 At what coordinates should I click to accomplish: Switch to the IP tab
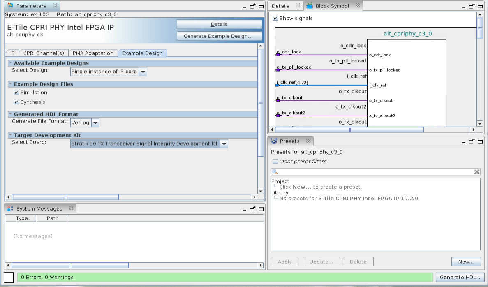pos(12,53)
